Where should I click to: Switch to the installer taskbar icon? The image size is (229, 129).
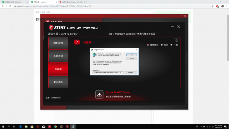pyautogui.click(x=73, y=127)
